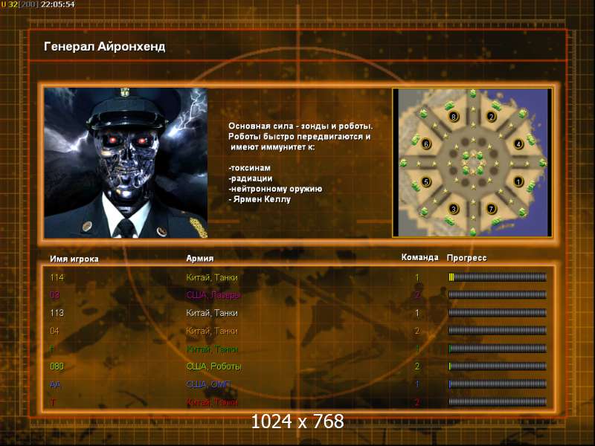Select player name '114'
The image size is (595, 446).
tap(57, 277)
